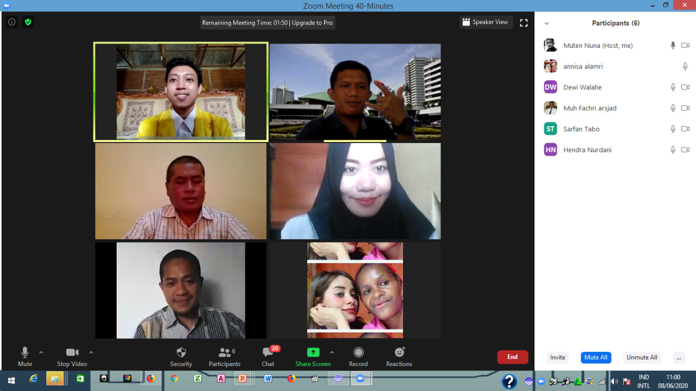Open the Reactions emoji panel
The height and width of the screenshot is (391, 696).
point(399,356)
